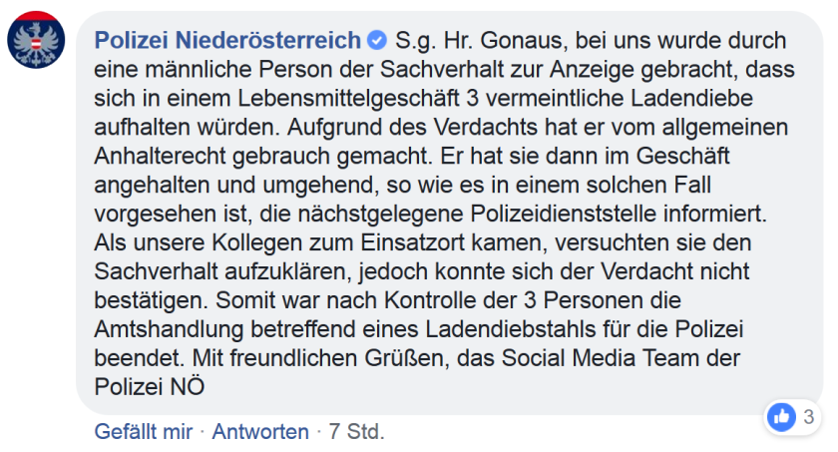The height and width of the screenshot is (452, 838).
Task: Click the word Einsatzort in comment
Action: [x=413, y=243]
